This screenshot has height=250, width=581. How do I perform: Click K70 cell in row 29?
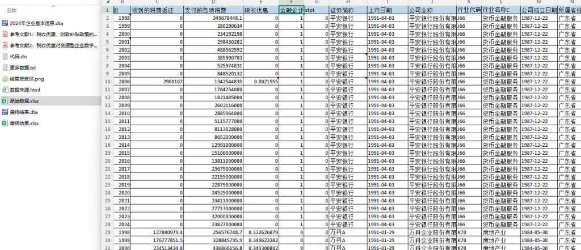[x=469, y=232]
